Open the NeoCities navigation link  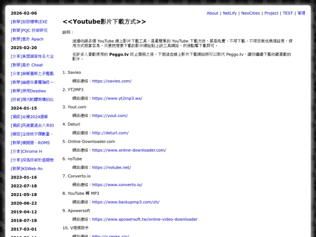[250, 13]
